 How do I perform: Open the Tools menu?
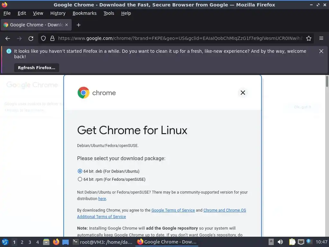109,13
